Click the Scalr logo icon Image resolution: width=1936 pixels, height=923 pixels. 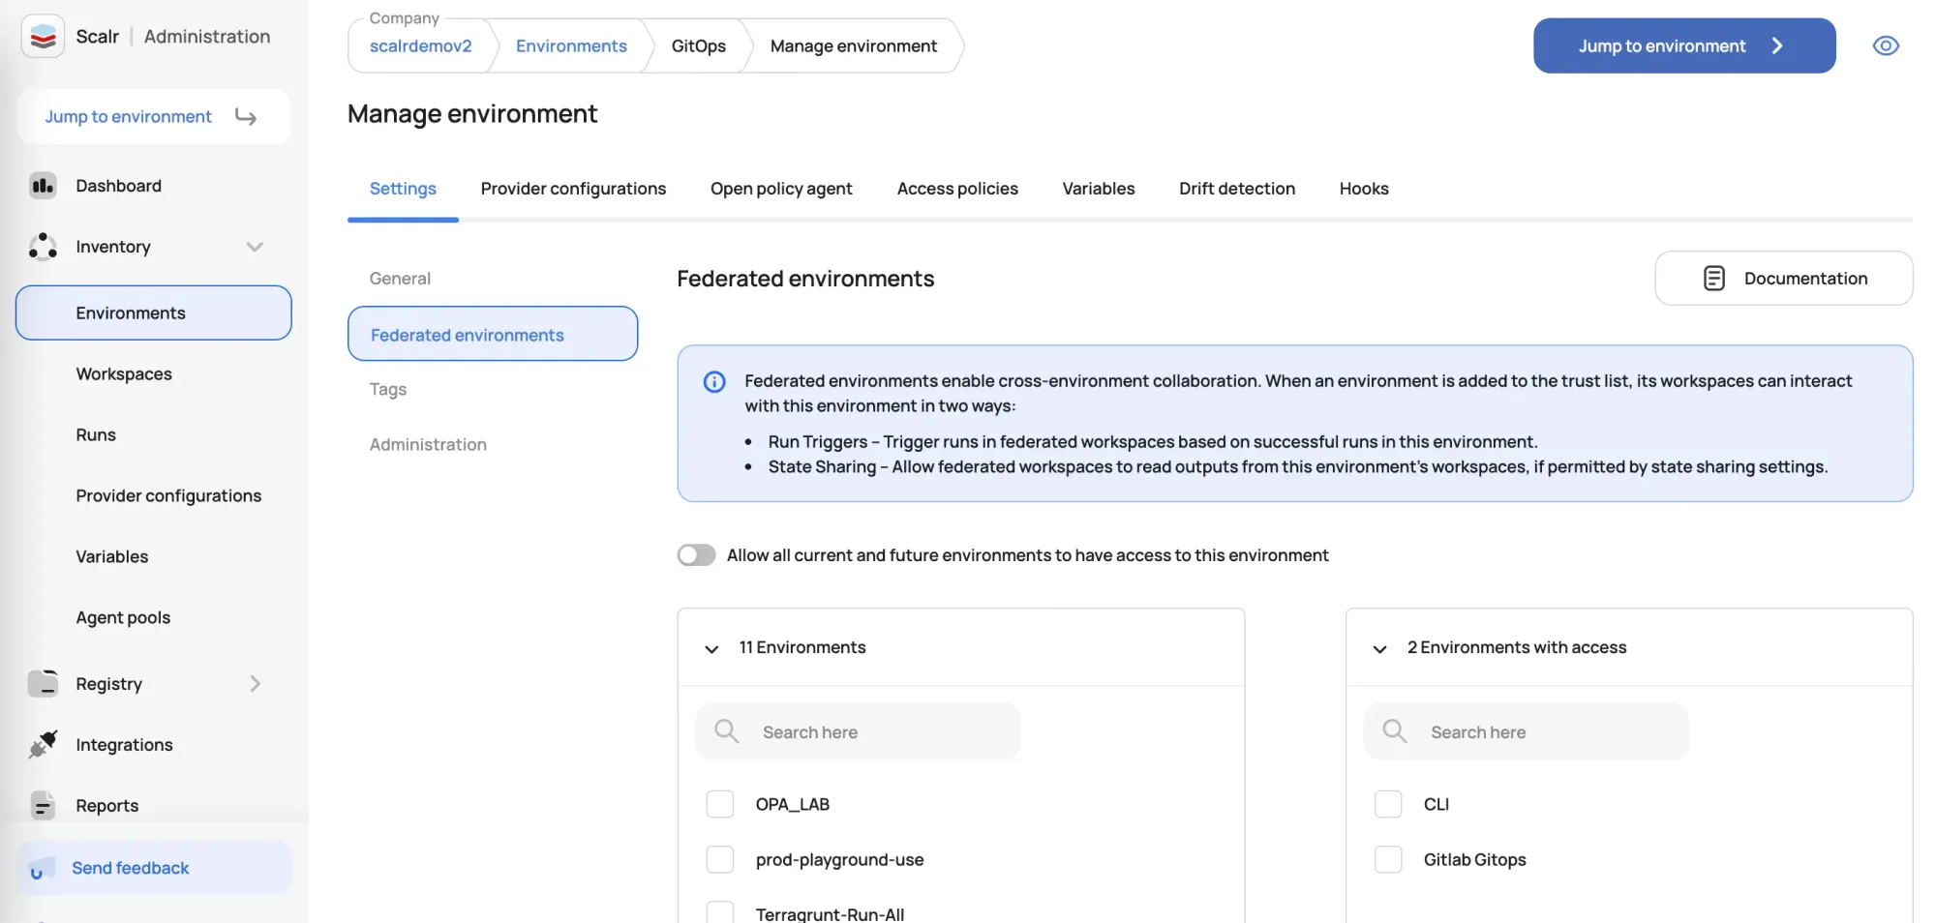tap(43, 37)
